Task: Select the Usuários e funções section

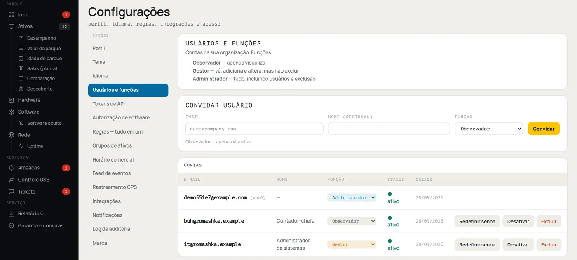Action: [x=128, y=90]
